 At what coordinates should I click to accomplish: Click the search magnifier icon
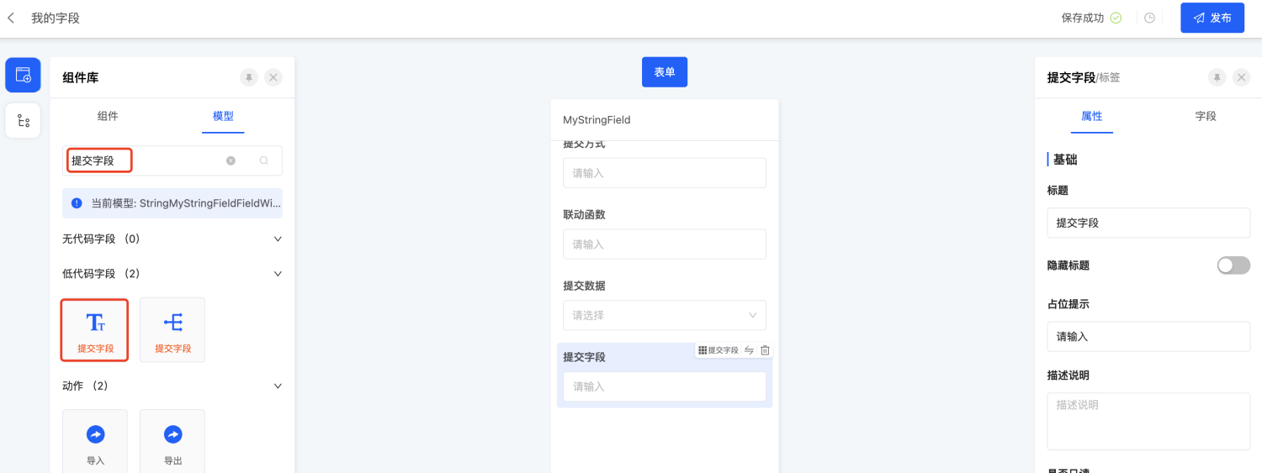264,160
